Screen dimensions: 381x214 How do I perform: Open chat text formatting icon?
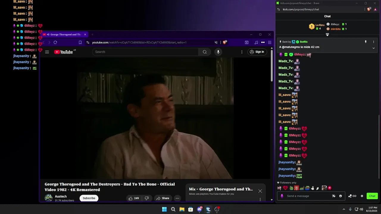[334, 196]
